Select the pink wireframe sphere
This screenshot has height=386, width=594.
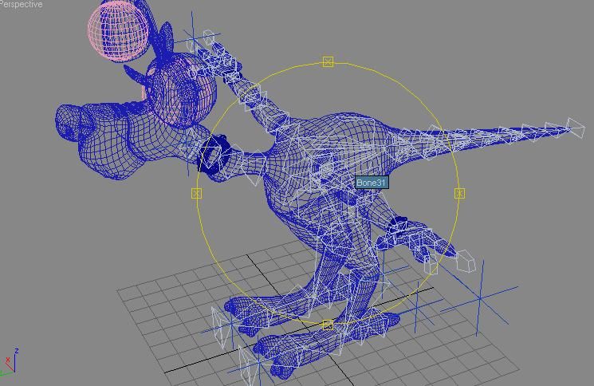(x=118, y=31)
